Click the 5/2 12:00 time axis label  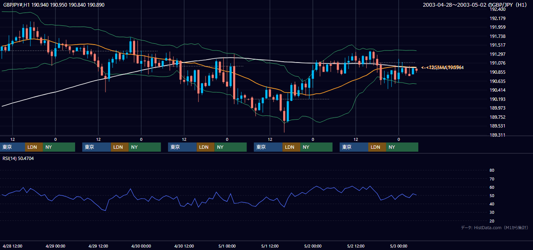(x=356, y=246)
